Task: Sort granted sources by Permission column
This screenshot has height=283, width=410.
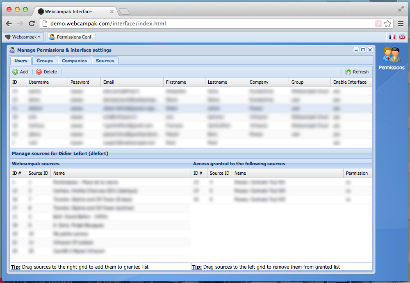Action: (x=358, y=173)
